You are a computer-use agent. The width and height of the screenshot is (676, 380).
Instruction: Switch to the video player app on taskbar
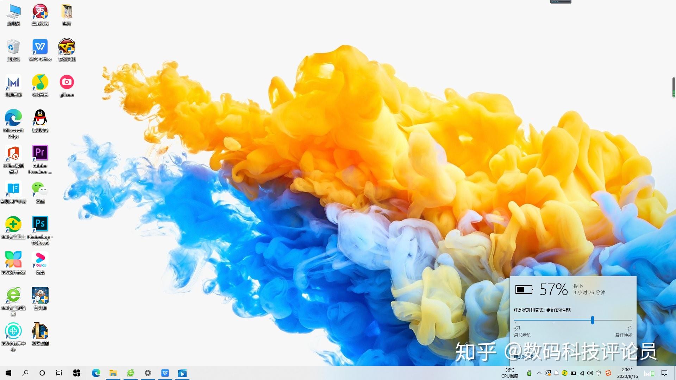(182, 373)
